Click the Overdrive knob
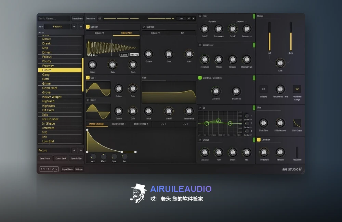Image resolution: width=342 pixels, height=222 pixels. coord(216,91)
